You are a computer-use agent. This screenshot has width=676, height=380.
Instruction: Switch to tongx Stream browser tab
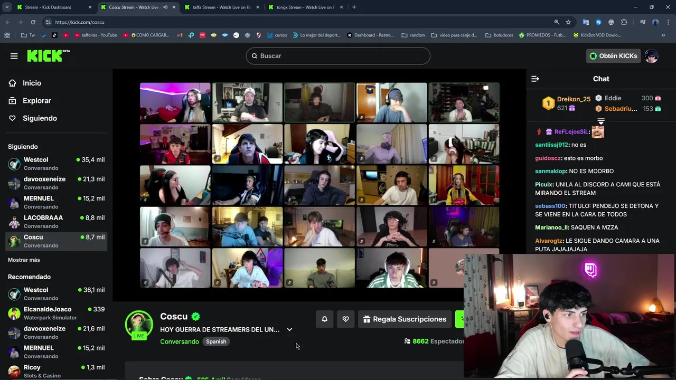click(305, 7)
